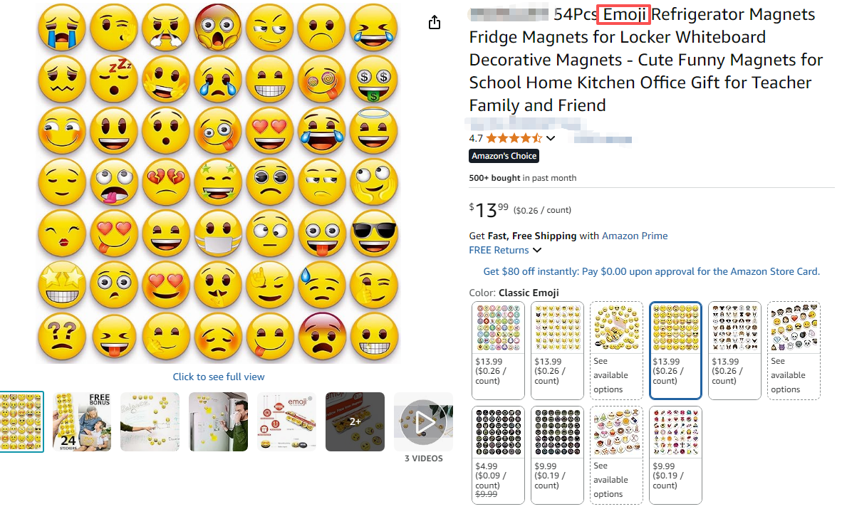Click to see full view link

point(219,377)
